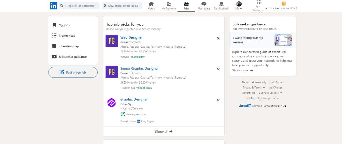Click the resume illustration image
Viewport: 342px width, 144px height.
pyautogui.click(x=283, y=40)
